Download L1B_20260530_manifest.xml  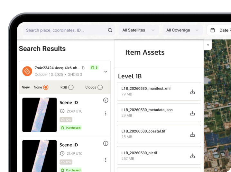click(192, 92)
